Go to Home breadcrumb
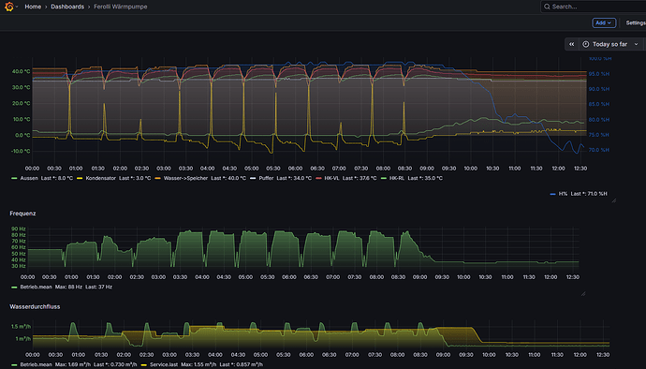This screenshot has height=369, width=646. [33, 7]
